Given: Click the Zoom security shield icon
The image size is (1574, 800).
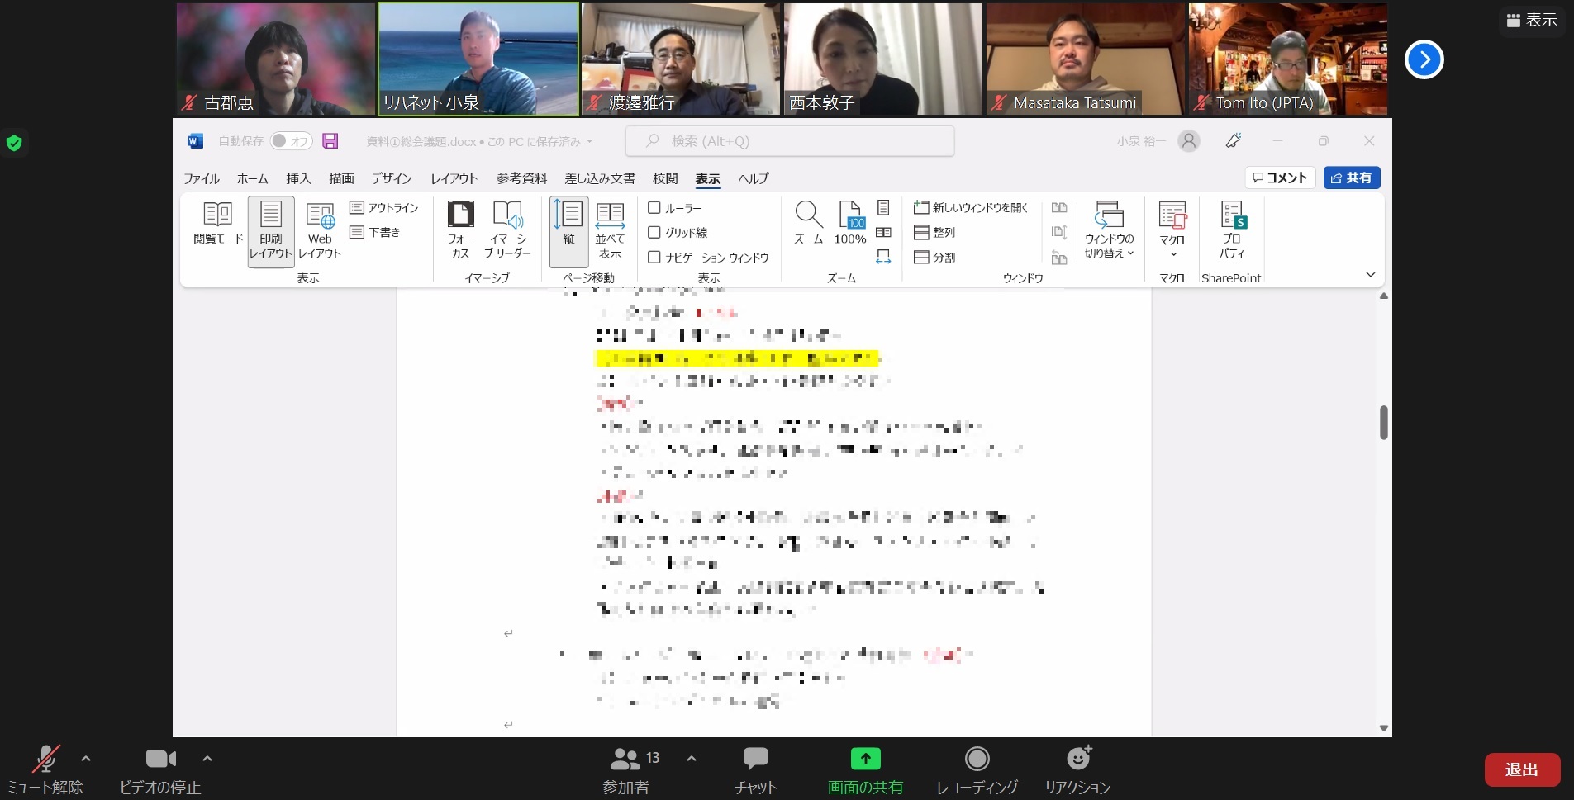Looking at the screenshot, I should coord(14,143).
